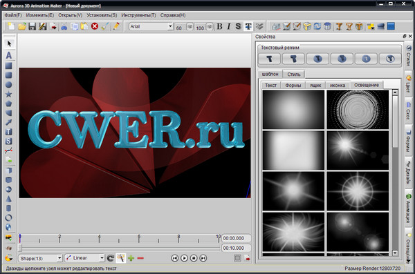Toggle the S strikethrough formatting button

pyautogui.click(x=238, y=26)
